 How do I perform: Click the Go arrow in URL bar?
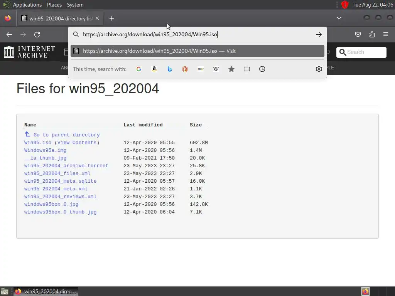pos(319,34)
